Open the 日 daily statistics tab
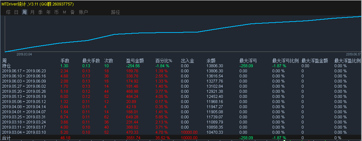Viewport: 362px width, 141px height. [16, 12]
